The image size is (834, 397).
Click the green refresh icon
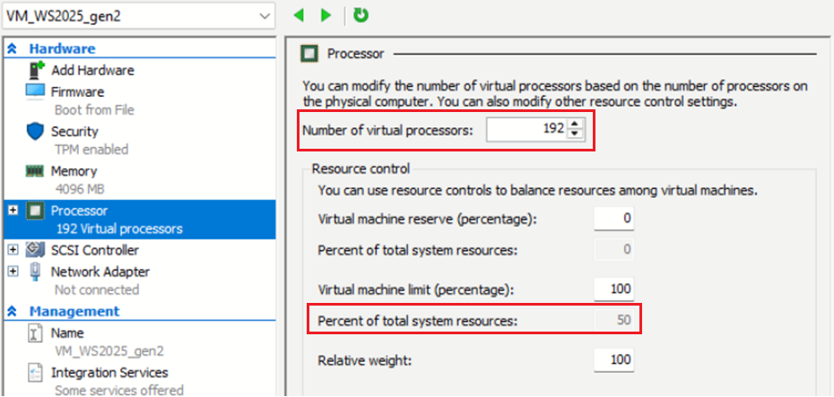(x=361, y=15)
